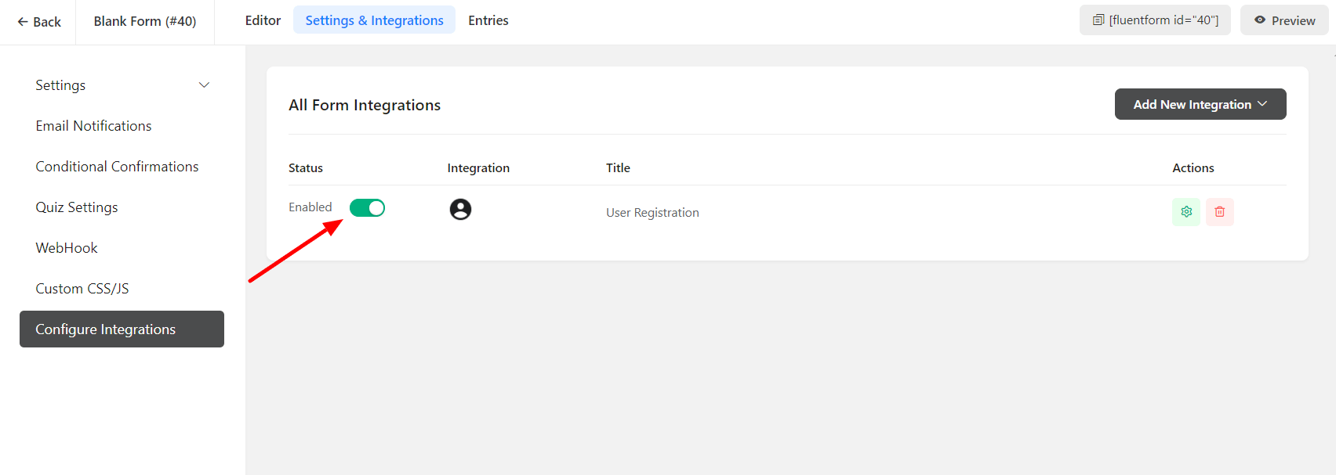Screen dimensions: 1336x475
Task: Select the WebHook sidebar item
Action: click(67, 248)
